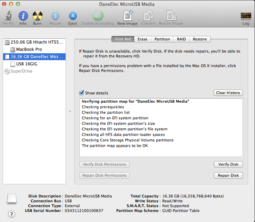Click the Burn radiation icon
Screen dimensions: 255x222
point(38,16)
